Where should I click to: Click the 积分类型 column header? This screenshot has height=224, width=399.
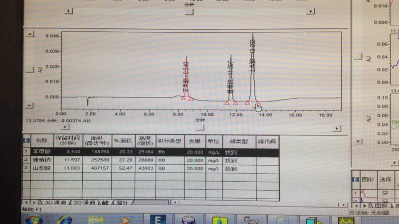(x=170, y=141)
